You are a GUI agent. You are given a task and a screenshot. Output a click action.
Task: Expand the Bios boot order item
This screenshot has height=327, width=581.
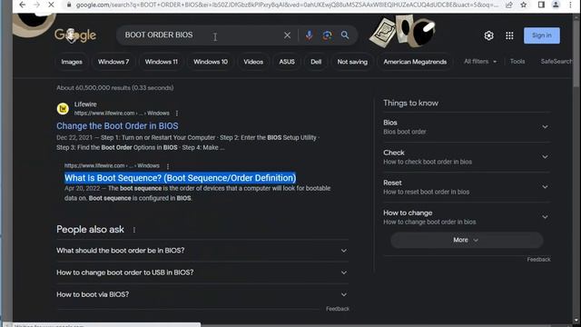point(467,127)
